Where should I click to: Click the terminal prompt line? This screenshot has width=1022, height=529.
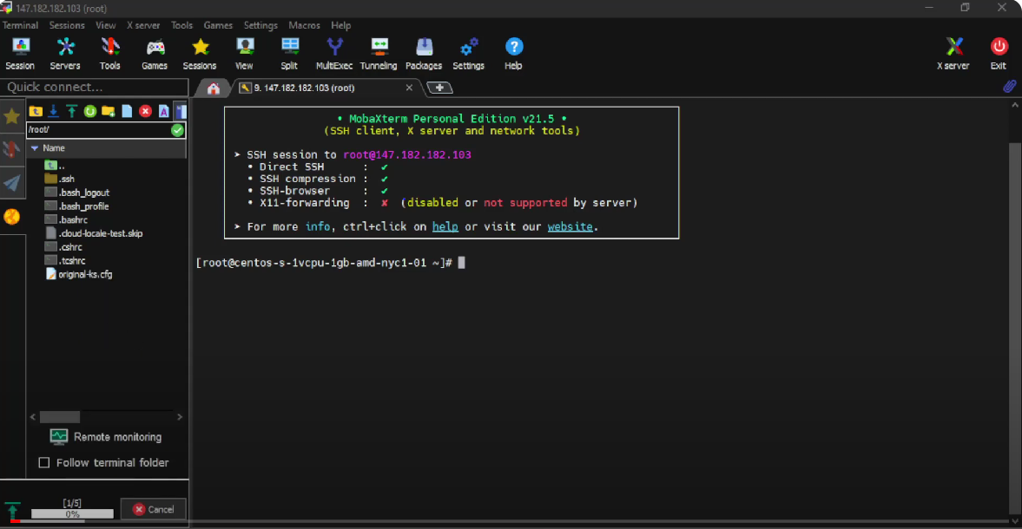tap(331, 263)
